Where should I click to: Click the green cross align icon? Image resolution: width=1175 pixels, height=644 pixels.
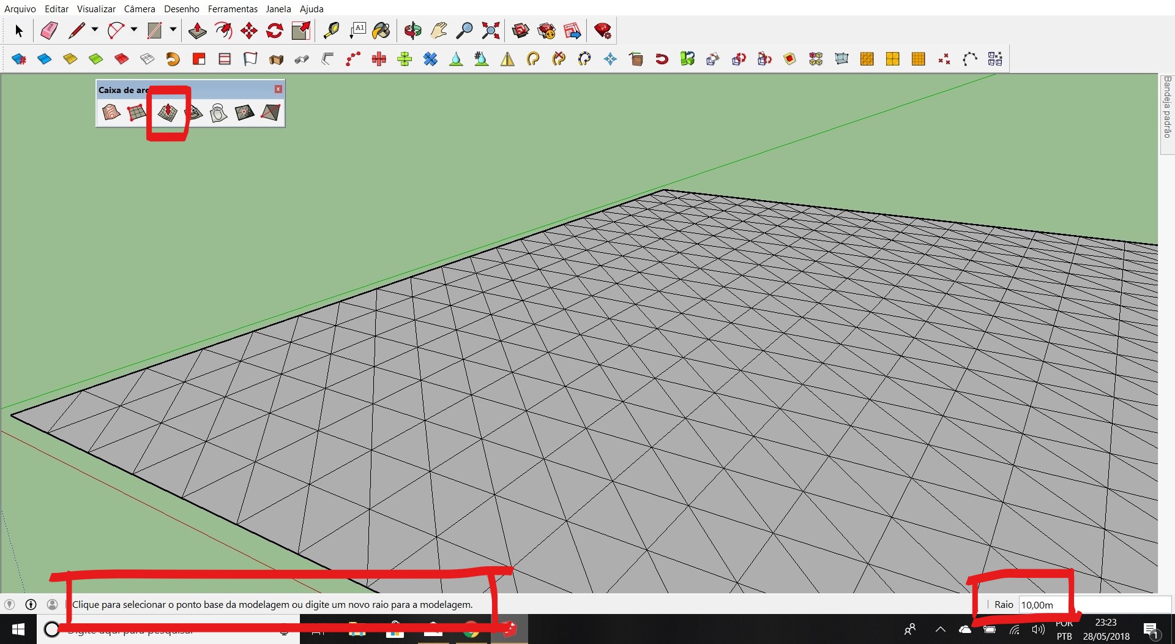tap(405, 59)
